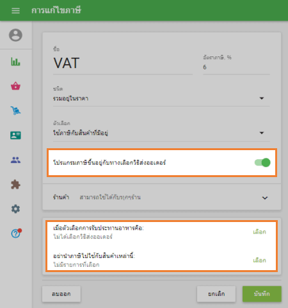Open the Reports bar chart icon

pos(15,62)
